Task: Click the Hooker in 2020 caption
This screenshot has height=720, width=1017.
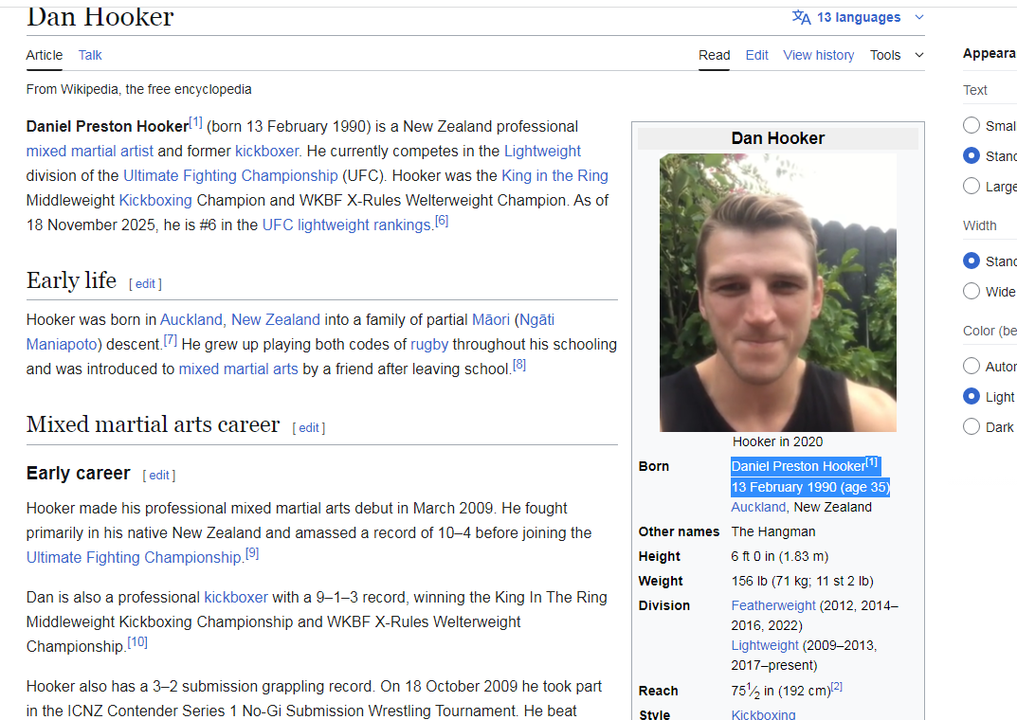Action: (777, 441)
